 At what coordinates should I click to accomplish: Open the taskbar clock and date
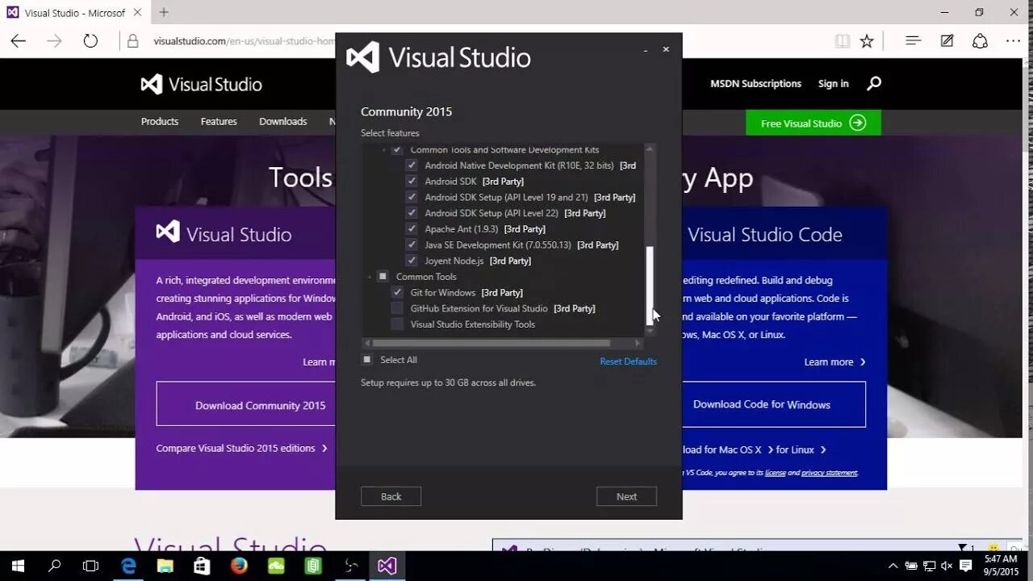[x=1001, y=566]
